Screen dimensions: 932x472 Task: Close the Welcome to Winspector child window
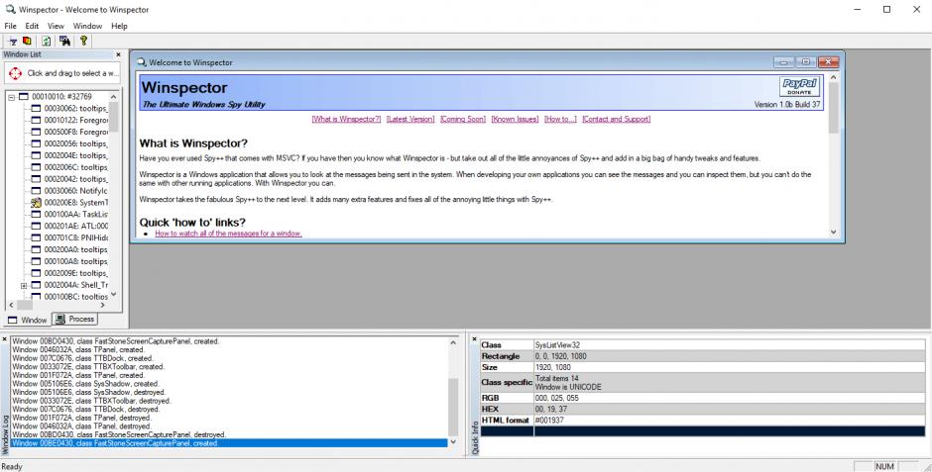pyautogui.click(x=828, y=62)
